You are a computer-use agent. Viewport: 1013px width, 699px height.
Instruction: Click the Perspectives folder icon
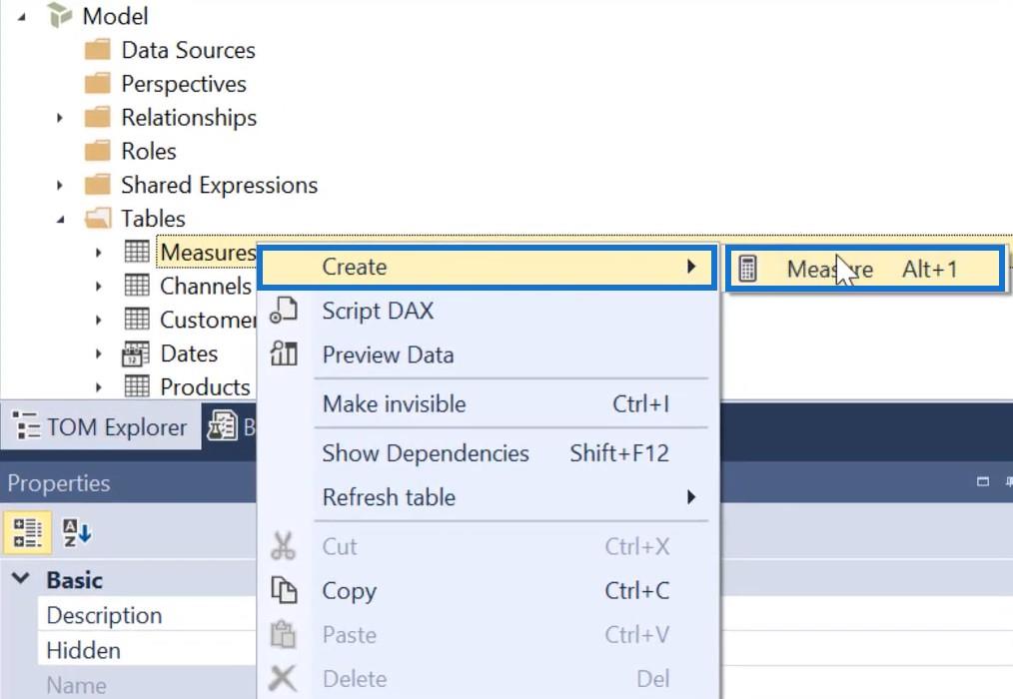tap(98, 83)
